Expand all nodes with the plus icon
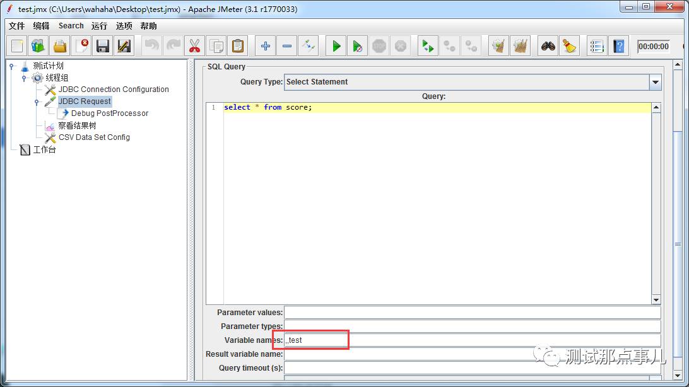Viewport: 689px width, 387px height. tap(266, 46)
